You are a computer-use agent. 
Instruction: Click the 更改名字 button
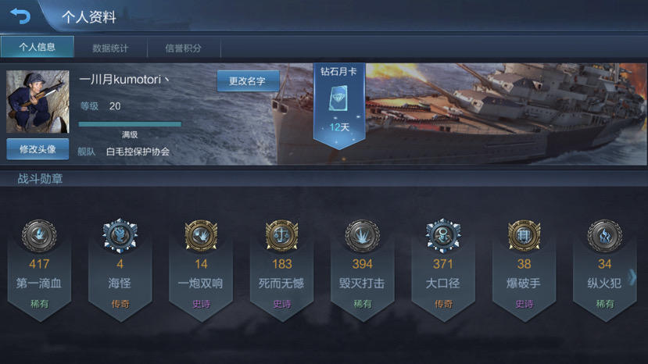(248, 81)
